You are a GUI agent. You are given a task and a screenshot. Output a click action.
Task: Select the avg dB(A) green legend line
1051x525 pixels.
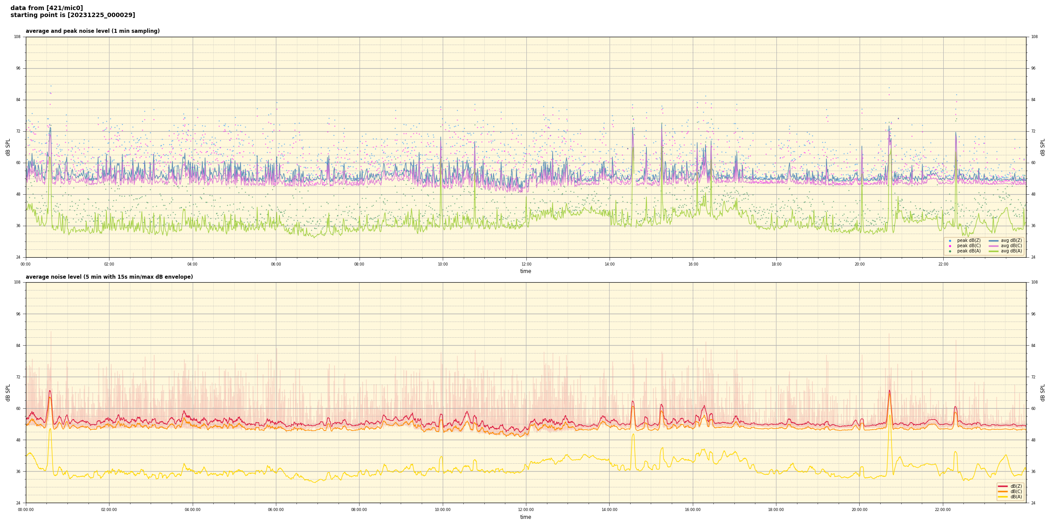(994, 251)
